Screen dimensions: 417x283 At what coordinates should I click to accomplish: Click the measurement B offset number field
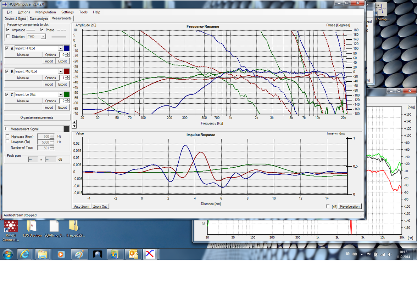tap(62, 78)
